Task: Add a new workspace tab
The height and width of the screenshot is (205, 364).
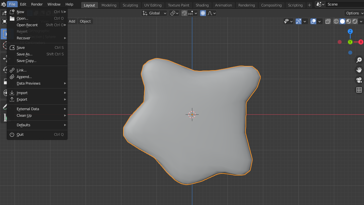Action: 309,5
